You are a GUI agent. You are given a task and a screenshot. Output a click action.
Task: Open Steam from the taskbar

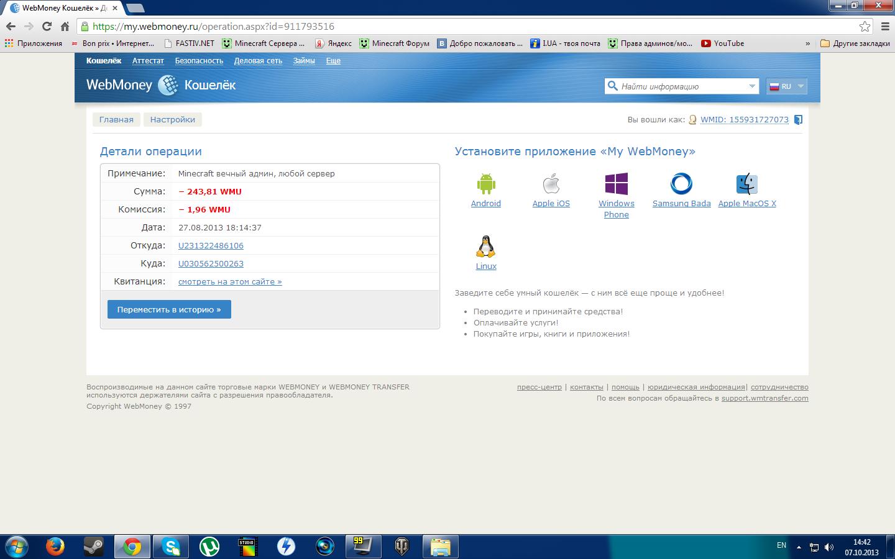(94, 547)
